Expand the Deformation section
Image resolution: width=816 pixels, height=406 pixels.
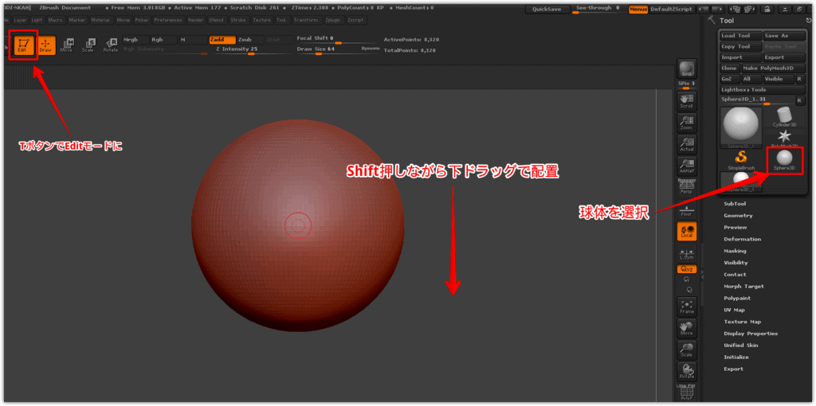[741, 239]
